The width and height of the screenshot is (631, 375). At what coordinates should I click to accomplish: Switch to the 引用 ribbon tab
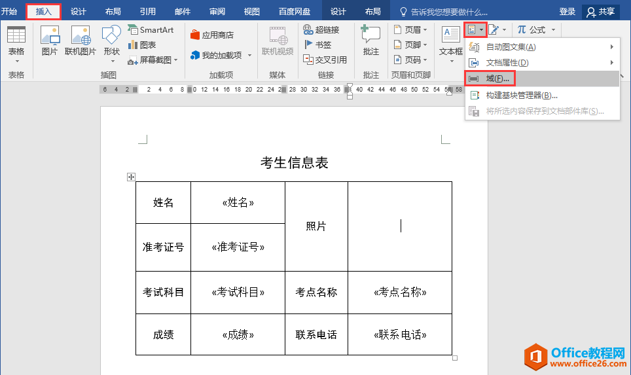(148, 12)
